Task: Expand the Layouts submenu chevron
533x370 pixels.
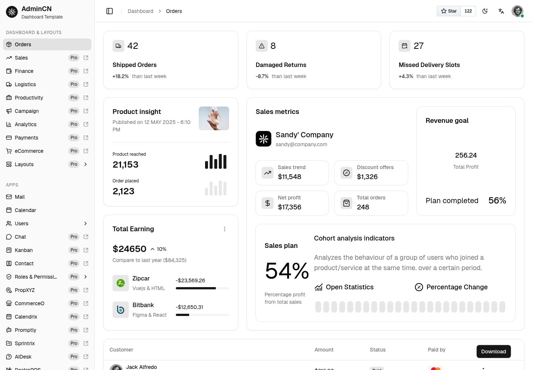Action: pyautogui.click(x=86, y=164)
